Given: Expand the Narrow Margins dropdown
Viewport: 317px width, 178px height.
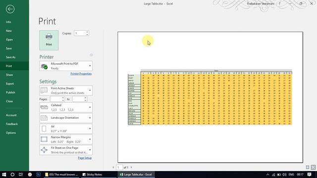Looking at the screenshot, I should (x=66, y=139).
